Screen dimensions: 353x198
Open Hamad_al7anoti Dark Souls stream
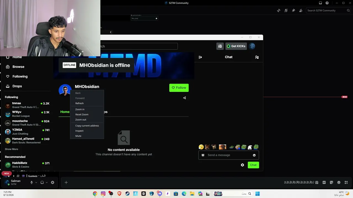27,141
